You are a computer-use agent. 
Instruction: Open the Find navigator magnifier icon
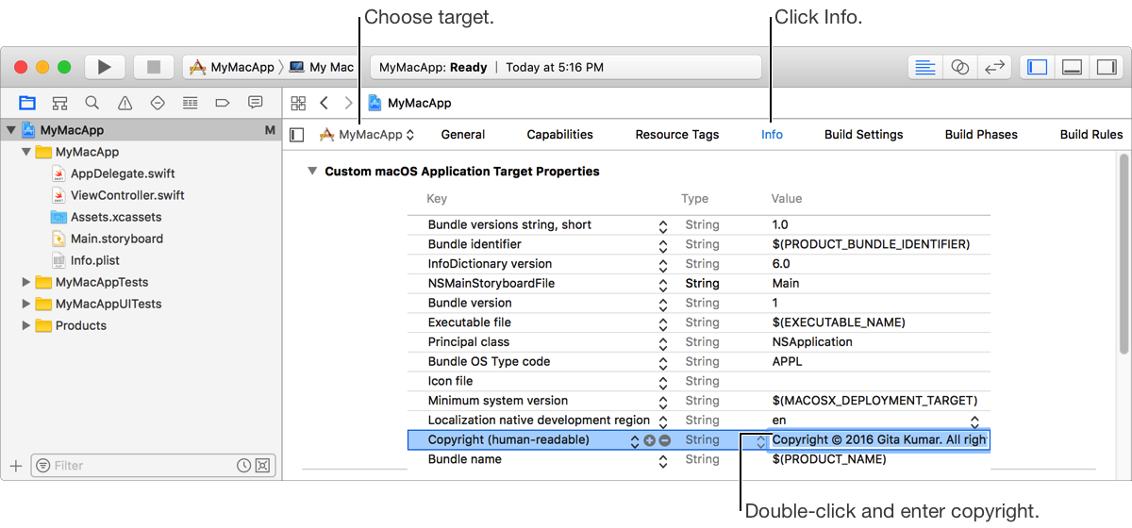tap(92, 103)
